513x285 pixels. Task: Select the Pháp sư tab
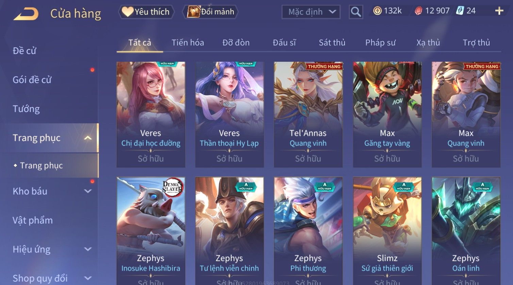click(x=380, y=43)
